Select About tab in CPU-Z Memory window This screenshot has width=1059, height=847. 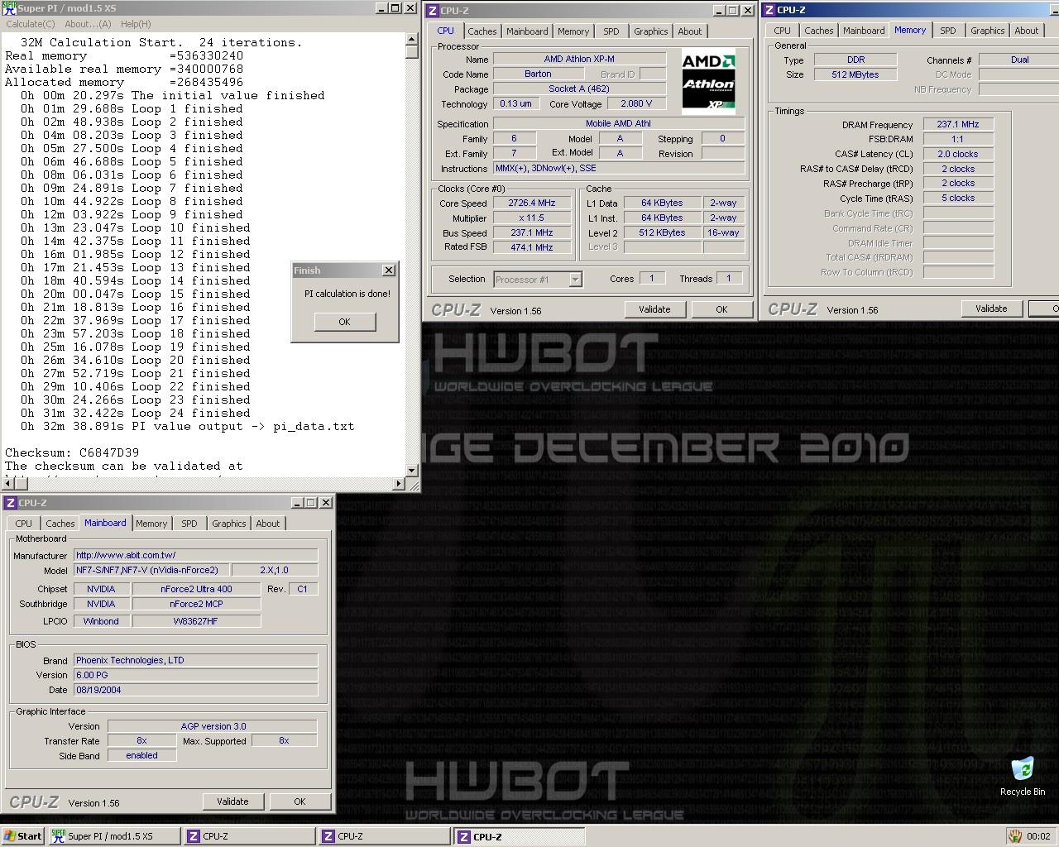click(1027, 31)
